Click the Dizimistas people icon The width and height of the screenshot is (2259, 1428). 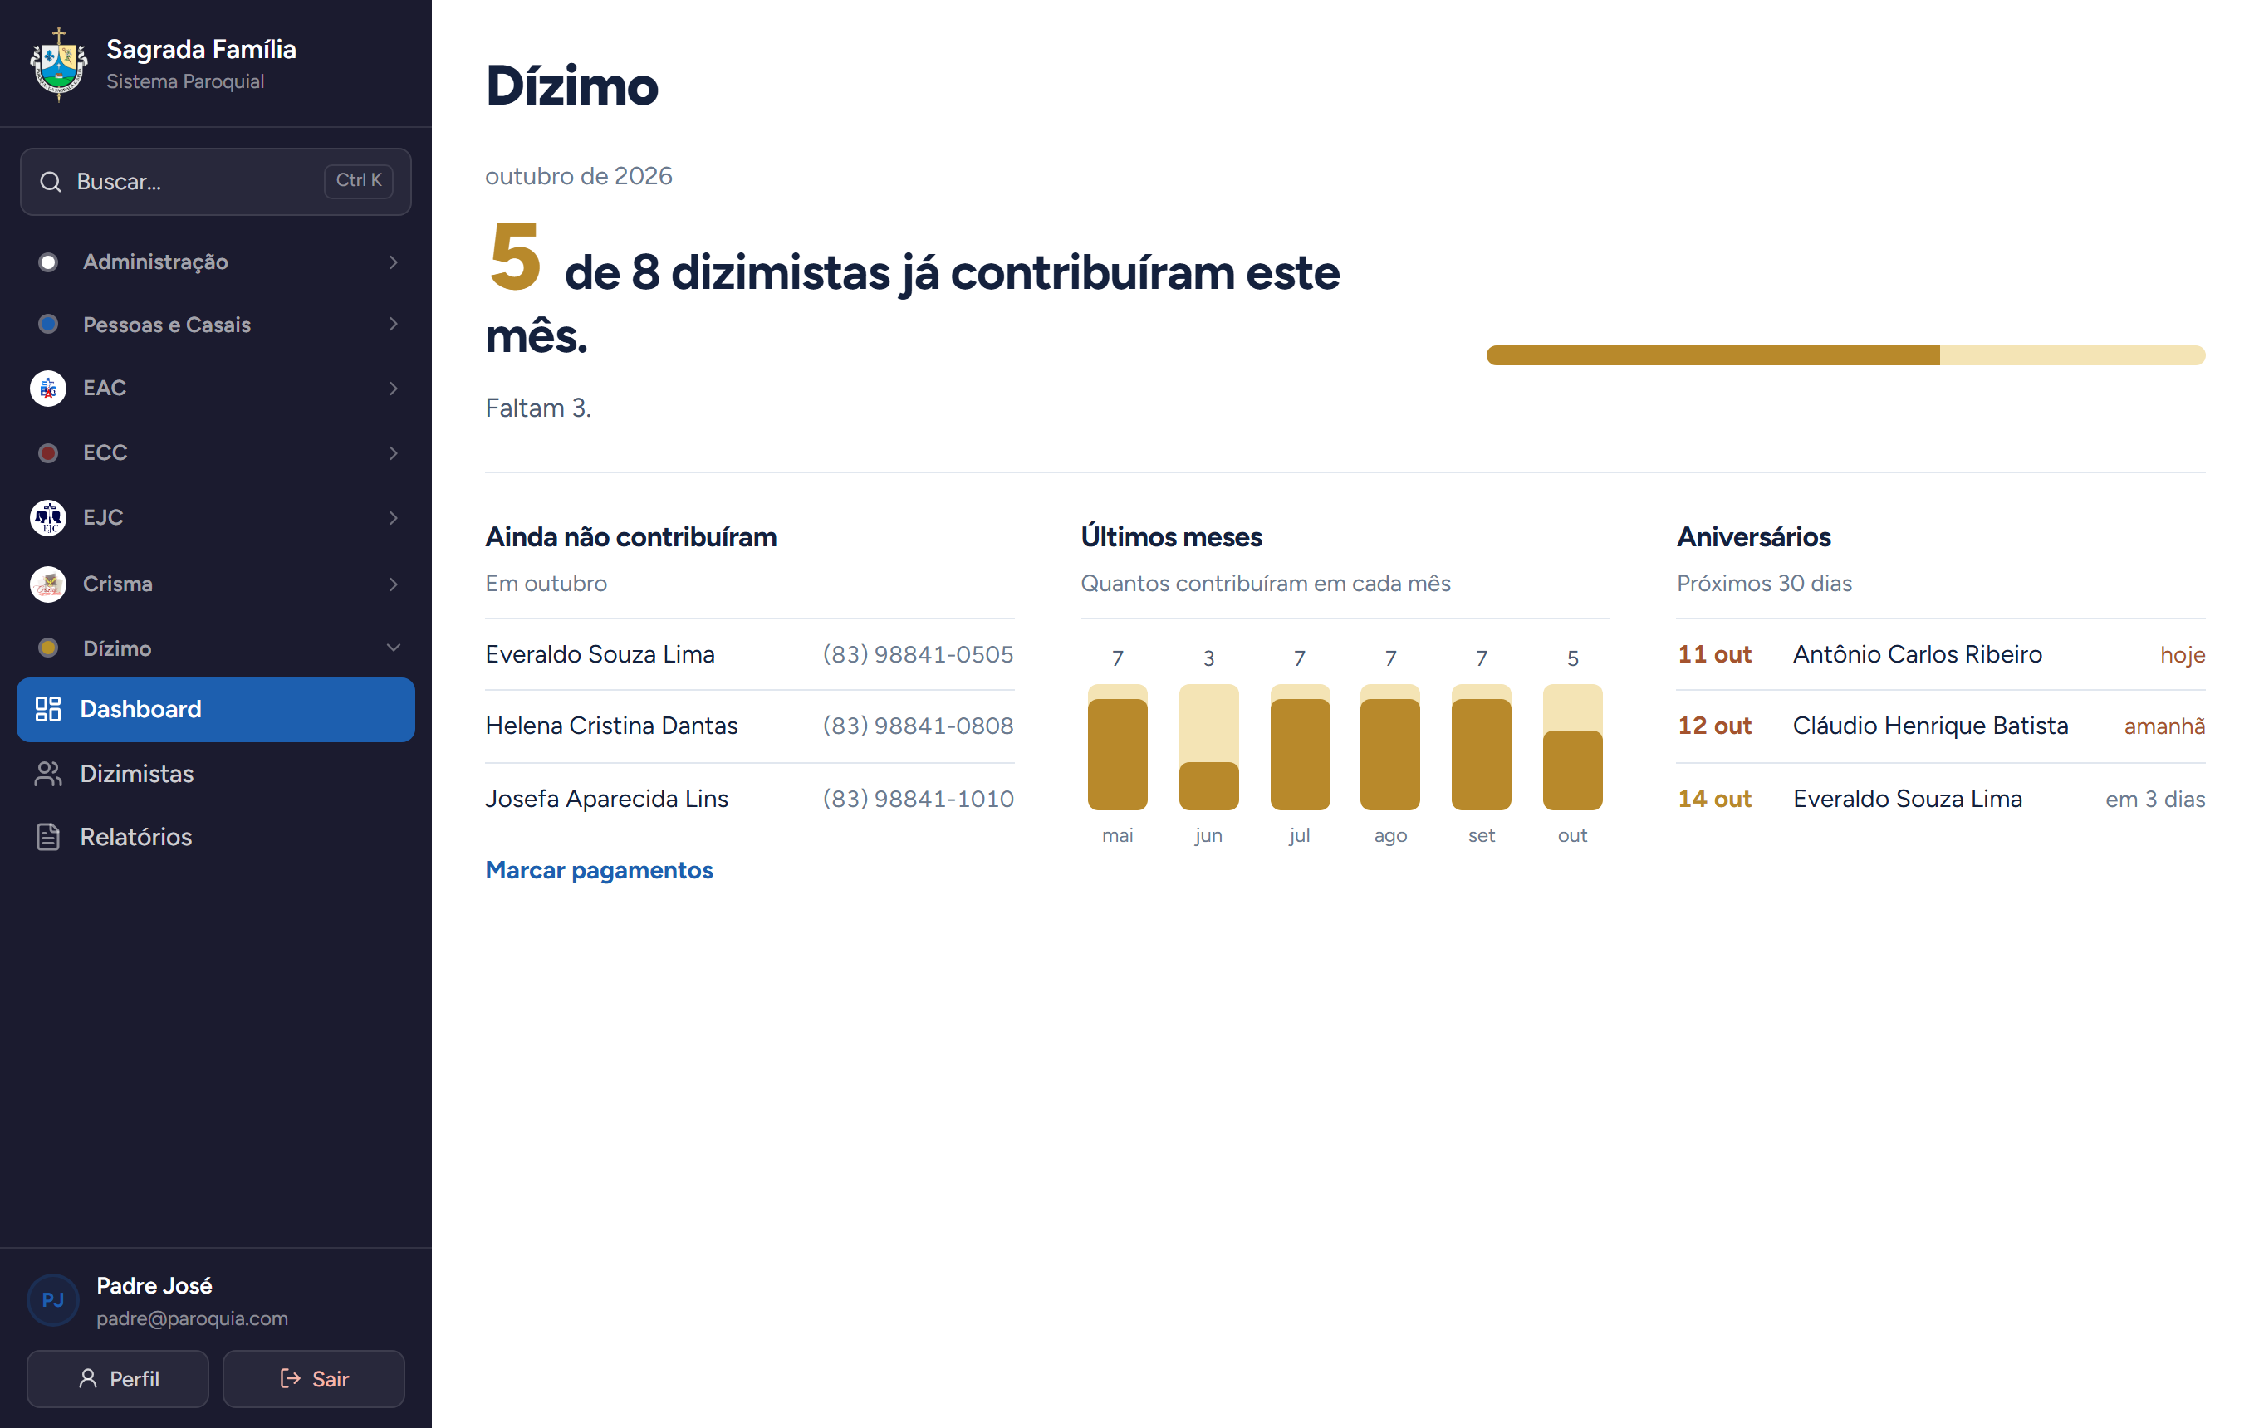coord(48,774)
